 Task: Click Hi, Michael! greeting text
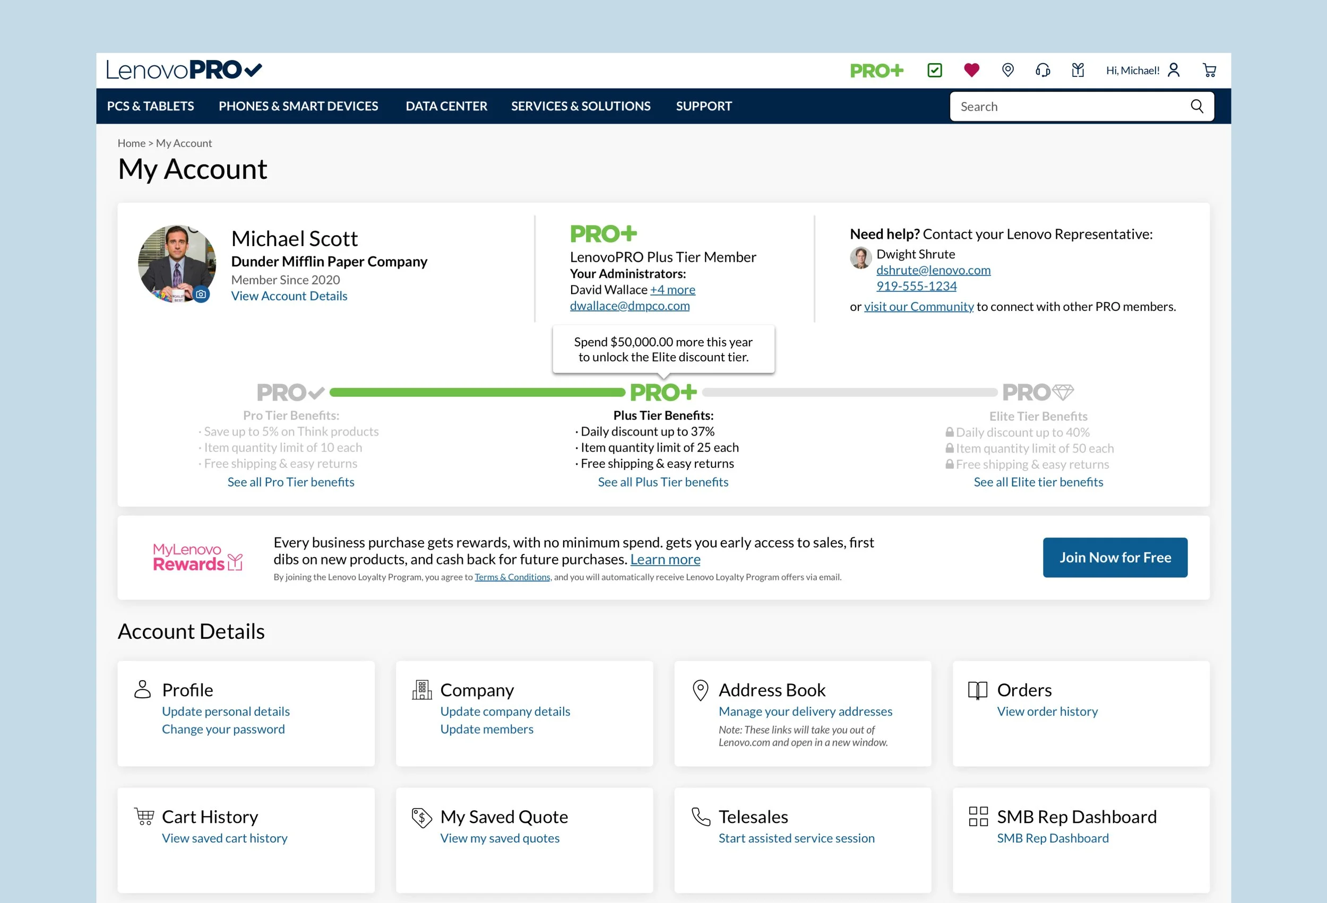point(1132,71)
